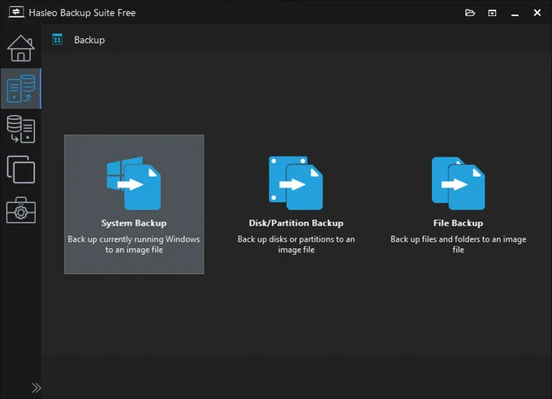Open the Clone sidebar icon
This screenshot has width=552, height=399.
[x=21, y=169]
